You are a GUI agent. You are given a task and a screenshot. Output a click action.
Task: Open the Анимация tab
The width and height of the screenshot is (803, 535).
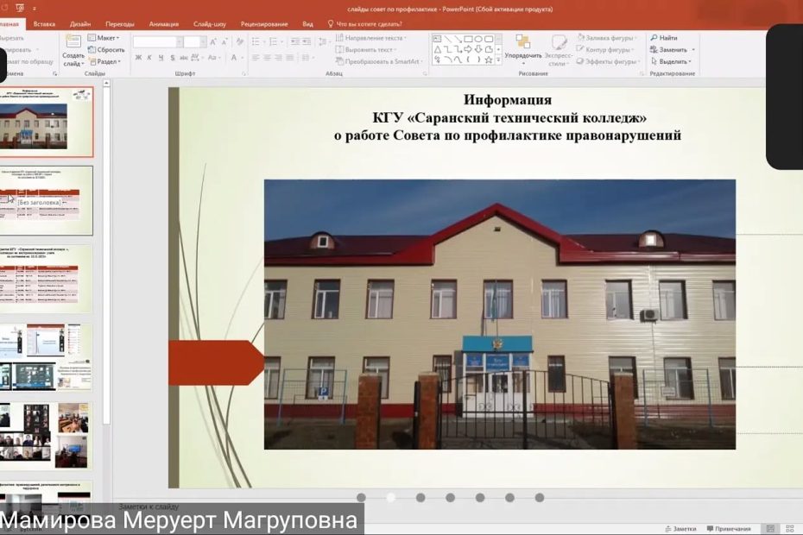(164, 24)
